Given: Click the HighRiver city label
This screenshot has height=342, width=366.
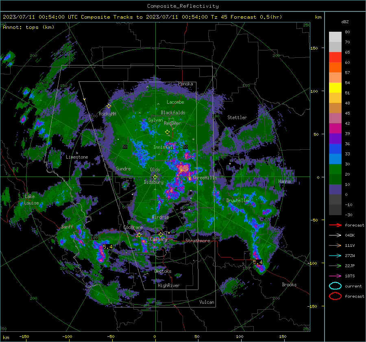Looking at the screenshot, I should 169,285.
